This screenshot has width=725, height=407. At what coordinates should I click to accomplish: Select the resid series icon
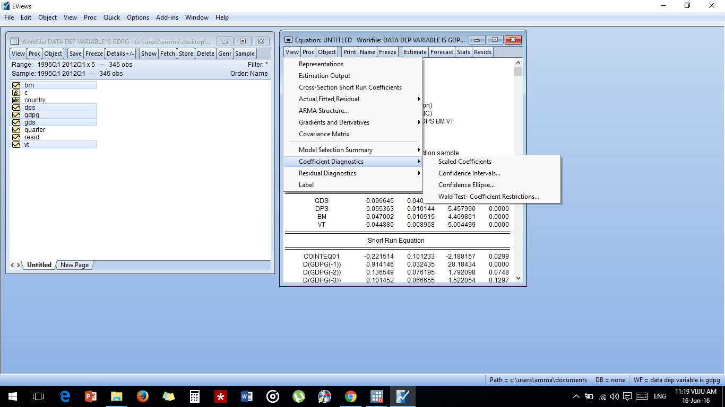[x=16, y=137]
